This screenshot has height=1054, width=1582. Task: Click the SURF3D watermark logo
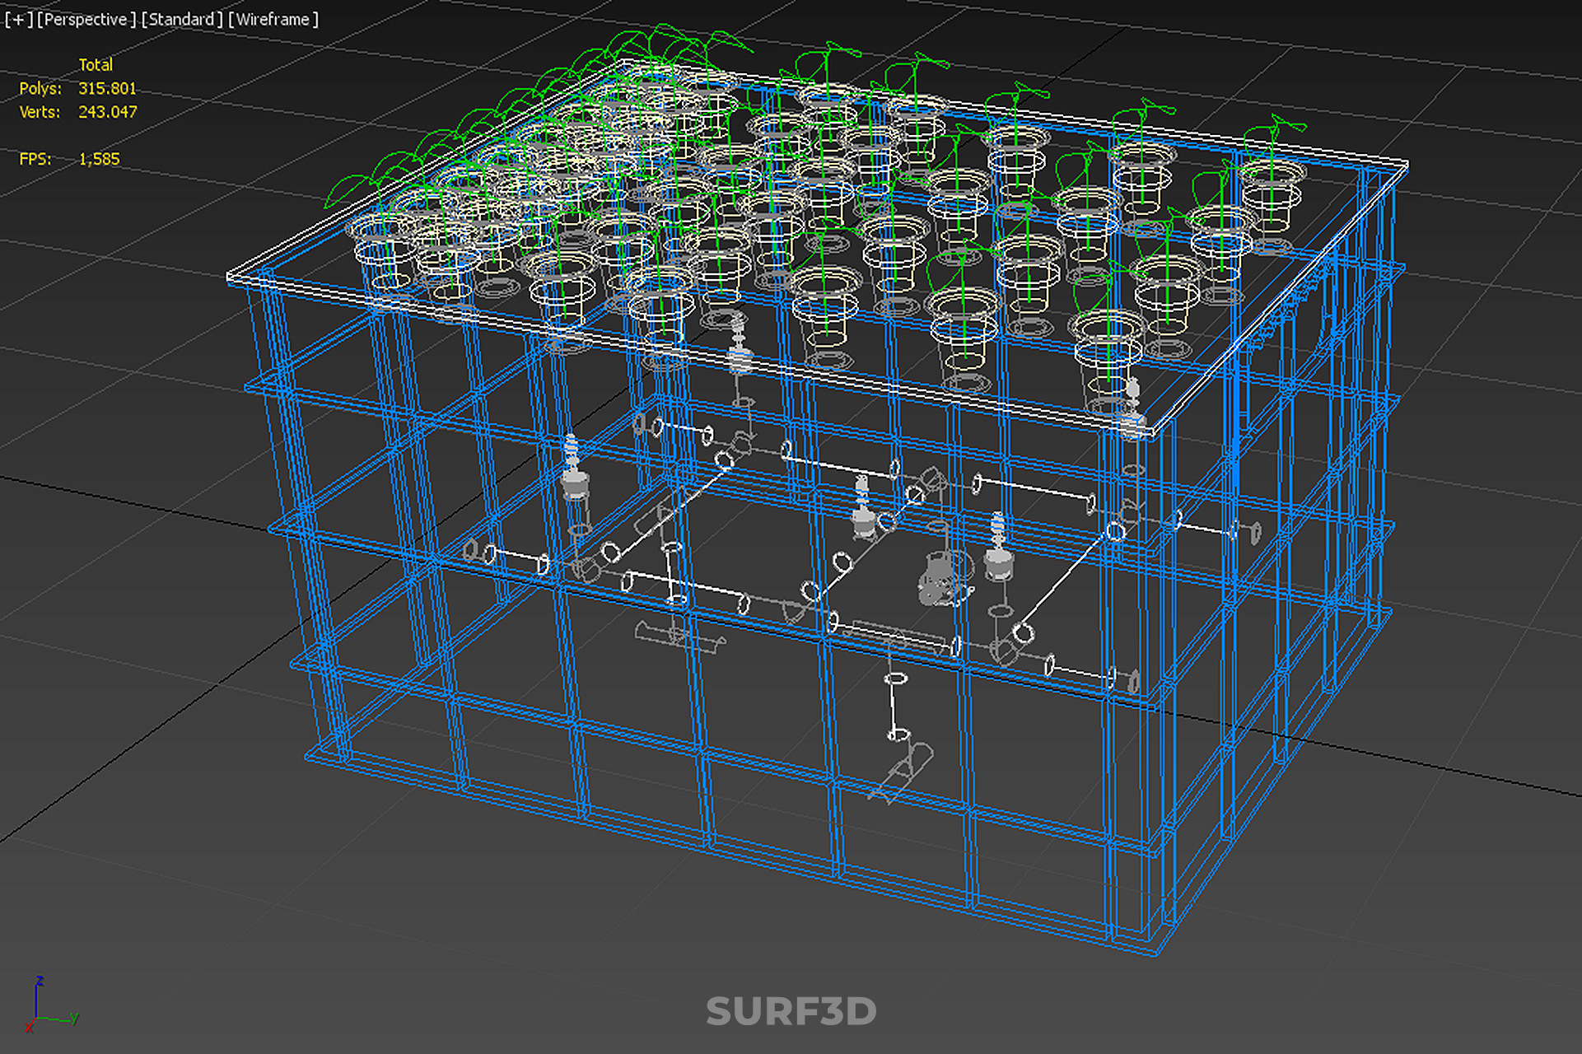click(791, 1011)
